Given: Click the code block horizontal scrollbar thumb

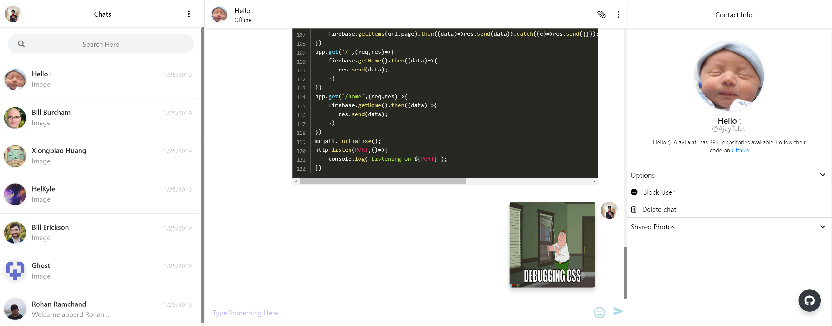Looking at the screenshot, I should pyautogui.click(x=383, y=181).
